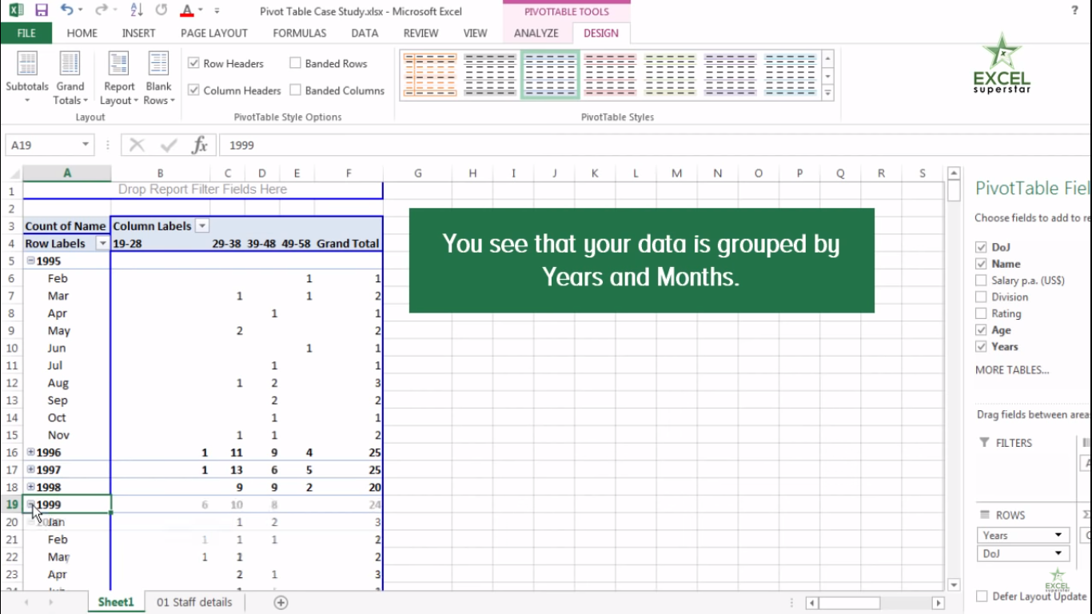The height and width of the screenshot is (614, 1092).
Task: Select the orange PivotTable style thumbnail
Action: (430, 75)
